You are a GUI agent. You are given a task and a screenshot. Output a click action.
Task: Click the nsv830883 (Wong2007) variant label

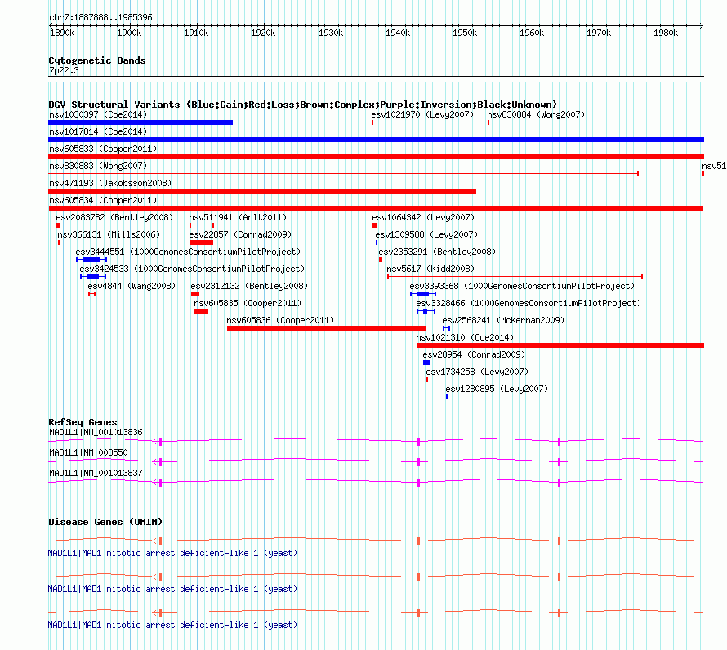coord(98,166)
